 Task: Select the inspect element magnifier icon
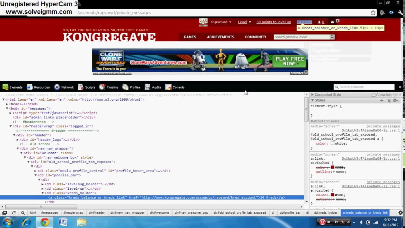click(23, 213)
